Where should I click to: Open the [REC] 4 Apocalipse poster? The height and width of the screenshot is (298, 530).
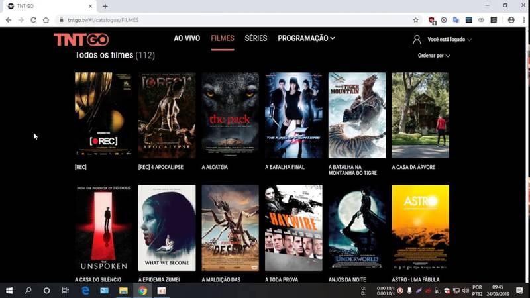point(167,115)
